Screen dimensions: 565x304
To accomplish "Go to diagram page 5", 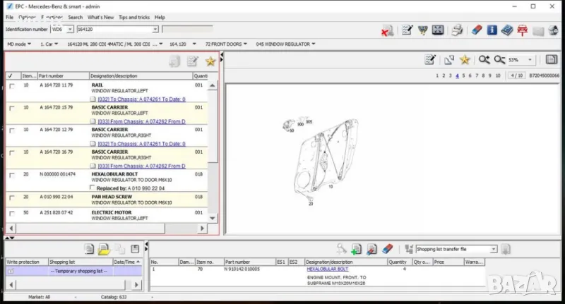I will pyautogui.click(x=465, y=75).
